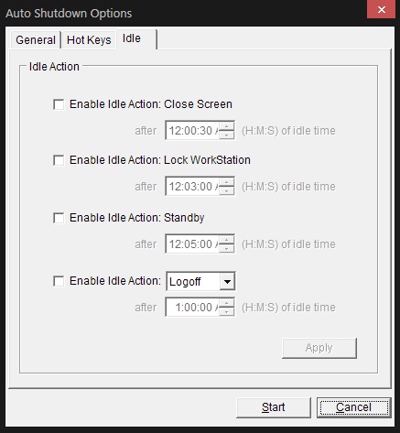
Task: Increase Lock WorkStation time with up spinner
Action: (x=227, y=182)
